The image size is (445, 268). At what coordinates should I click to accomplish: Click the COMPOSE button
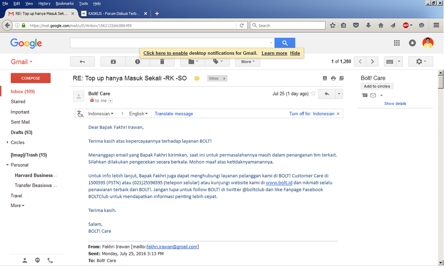(x=31, y=78)
